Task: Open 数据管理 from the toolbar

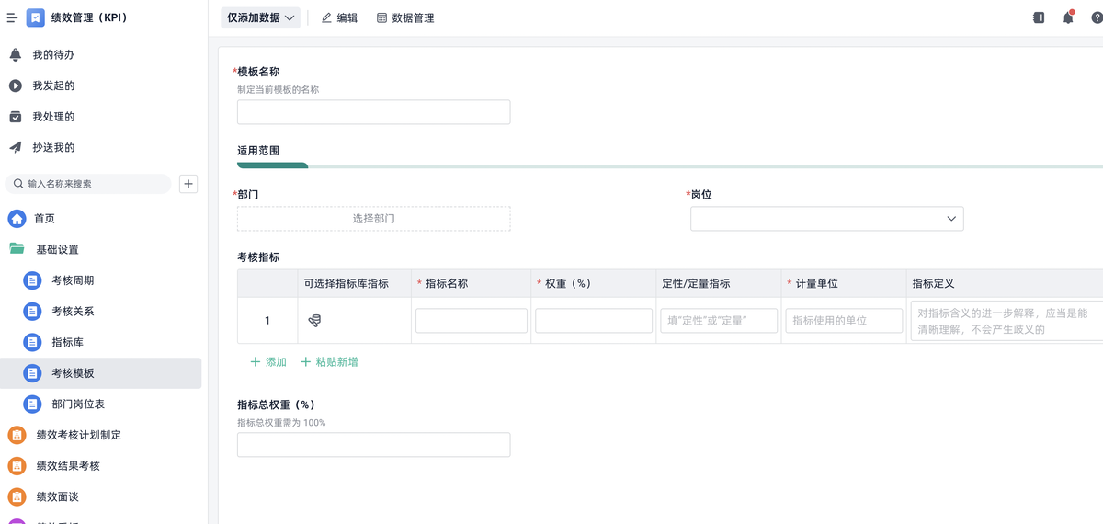Action: coord(405,17)
